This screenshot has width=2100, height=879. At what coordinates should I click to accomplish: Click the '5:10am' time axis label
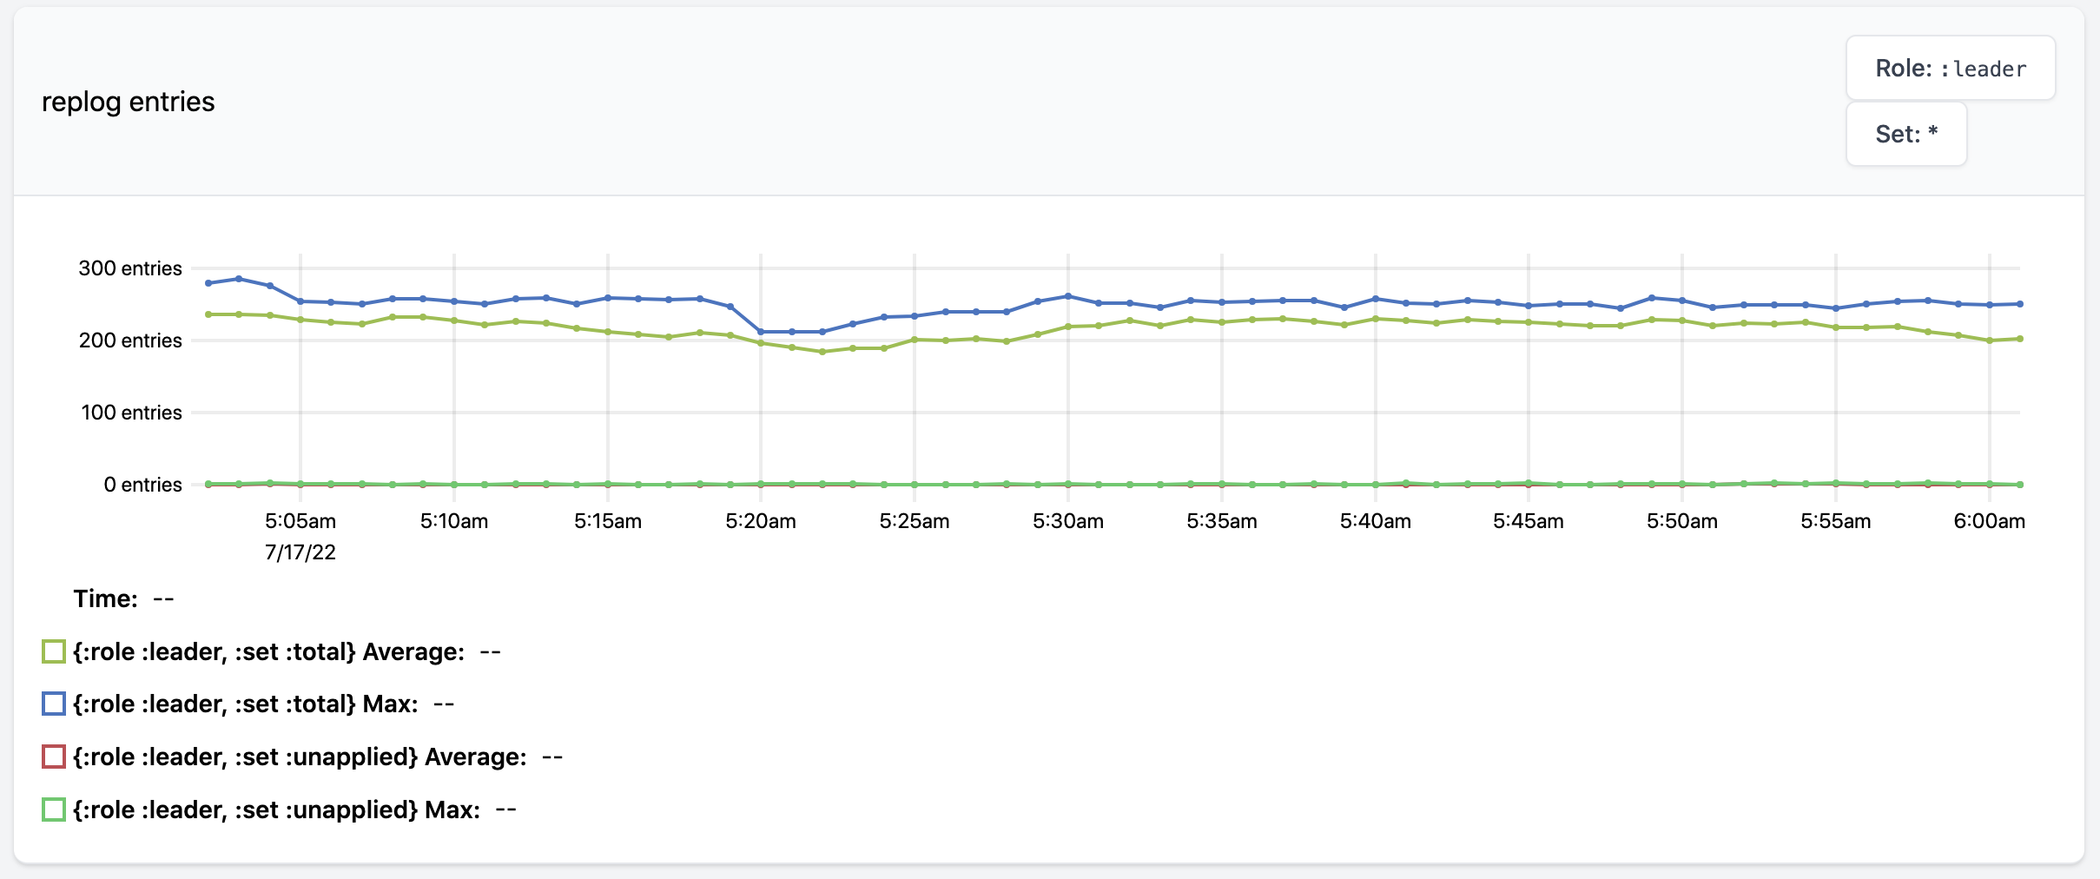[x=454, y=521]
